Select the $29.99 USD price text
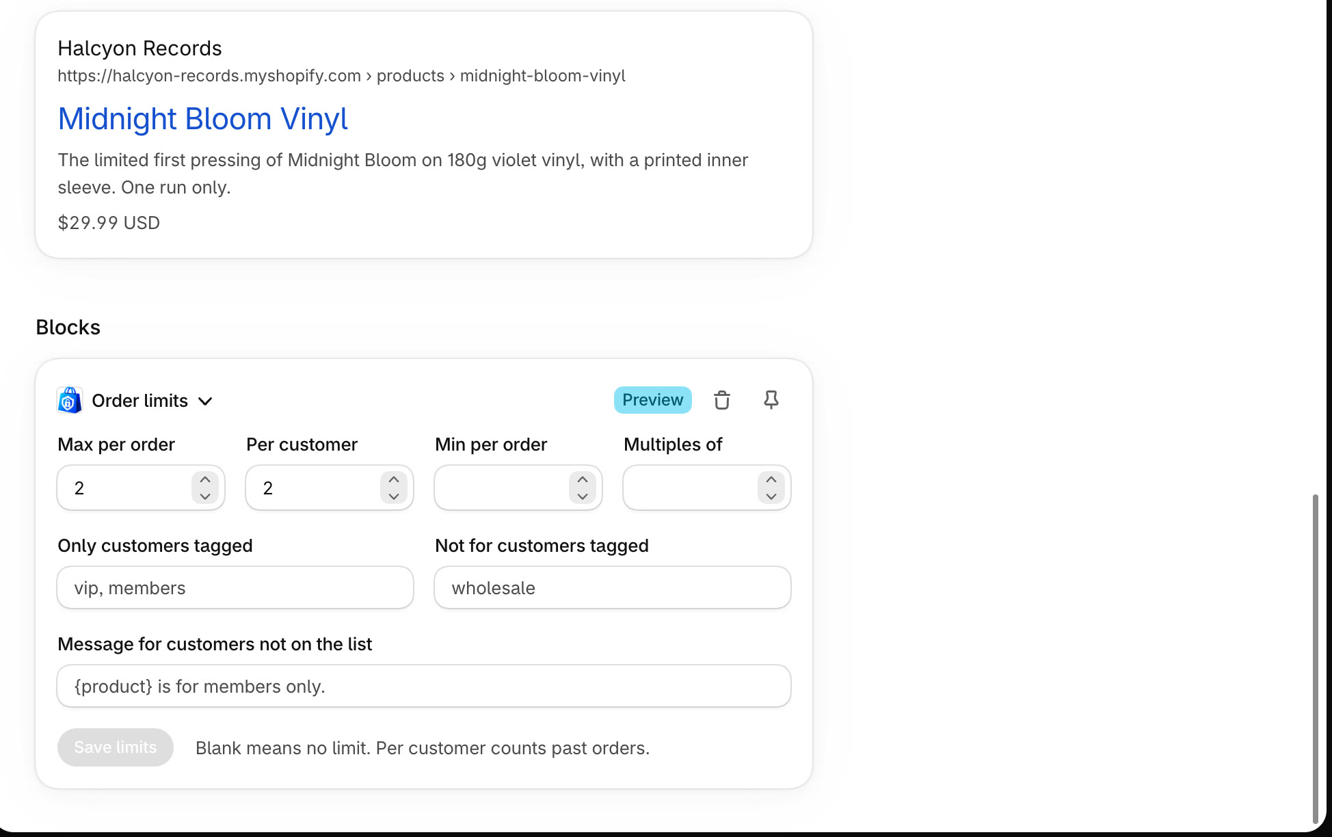The image size is (1332, 837). point(109,223)
